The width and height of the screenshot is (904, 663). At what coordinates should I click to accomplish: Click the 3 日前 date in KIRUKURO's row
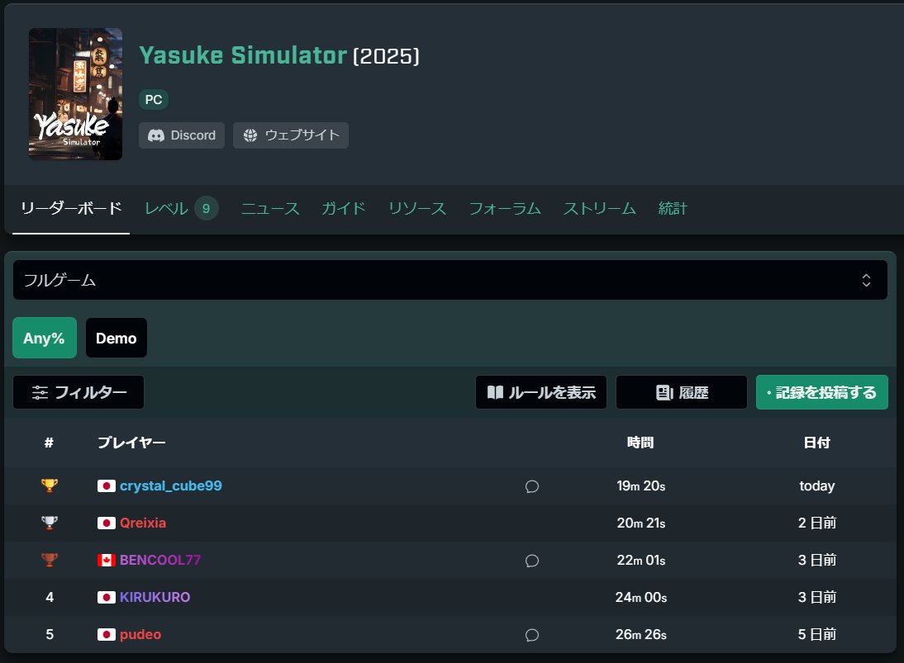coord(817,597)
